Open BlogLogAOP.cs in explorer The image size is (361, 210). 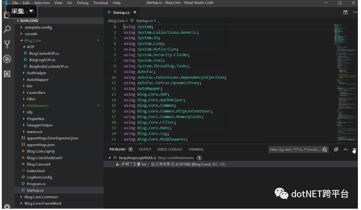point(42,60)
